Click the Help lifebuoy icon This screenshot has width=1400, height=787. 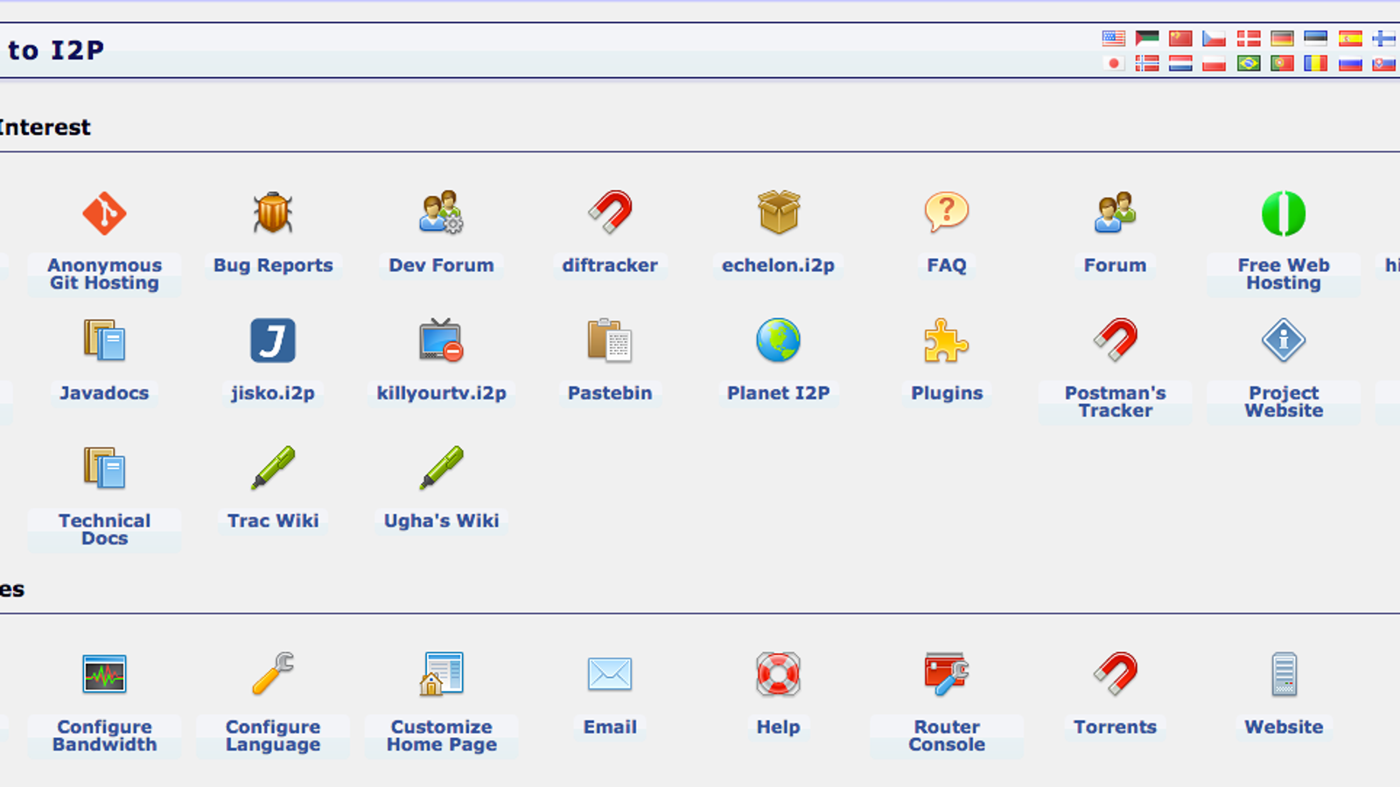(x=779, y=674)
